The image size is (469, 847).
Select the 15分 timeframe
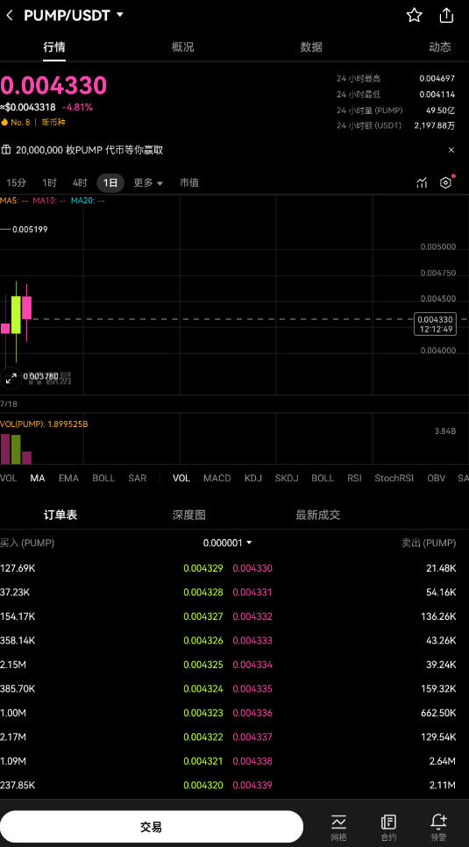click(16, 182)
